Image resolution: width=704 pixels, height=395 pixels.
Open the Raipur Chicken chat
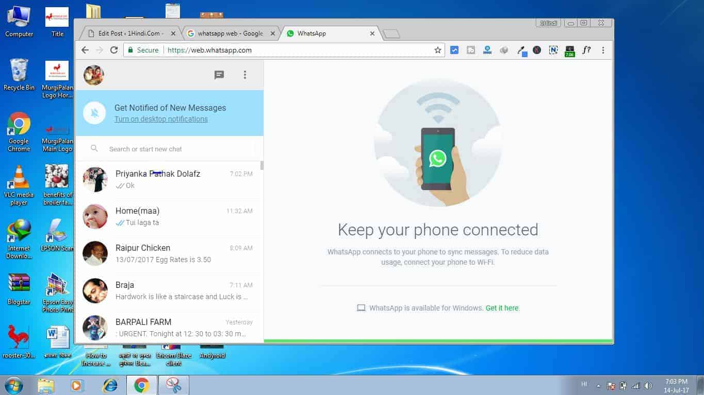click(x=169, y=254)
